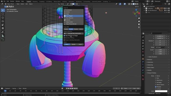Screen dimensions: 171x96
Task: Open the Playback dropdown in timeline
Action: [8, 89]
